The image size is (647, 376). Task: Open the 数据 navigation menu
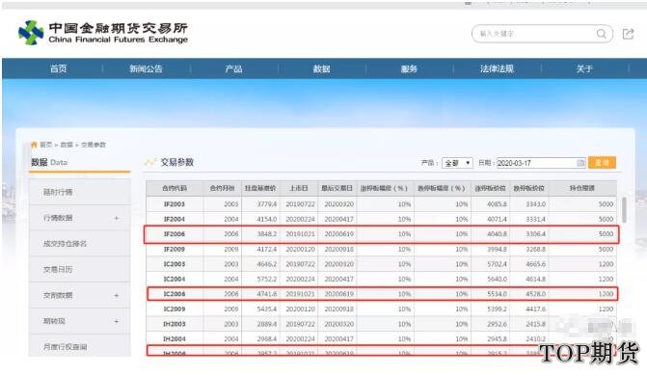click(321, 68)
